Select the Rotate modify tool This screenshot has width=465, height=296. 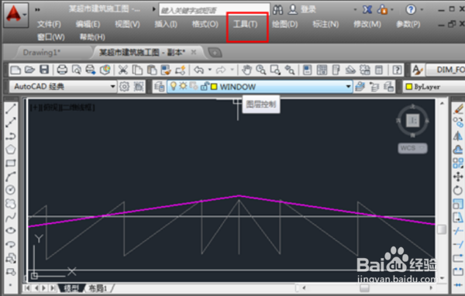tap(458, 190)
